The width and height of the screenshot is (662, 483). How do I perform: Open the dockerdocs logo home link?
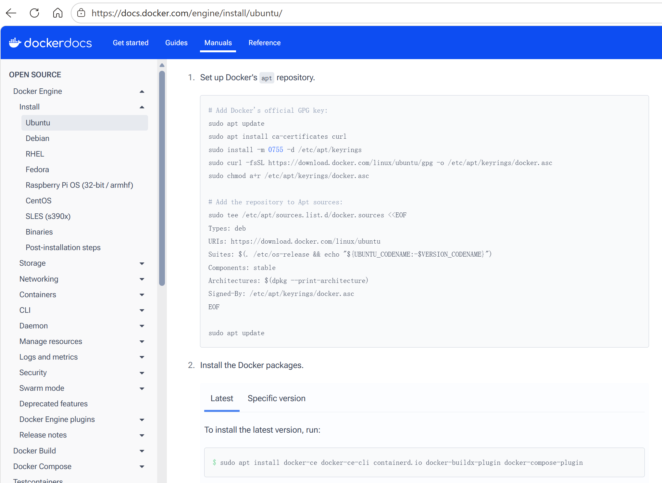50,43
